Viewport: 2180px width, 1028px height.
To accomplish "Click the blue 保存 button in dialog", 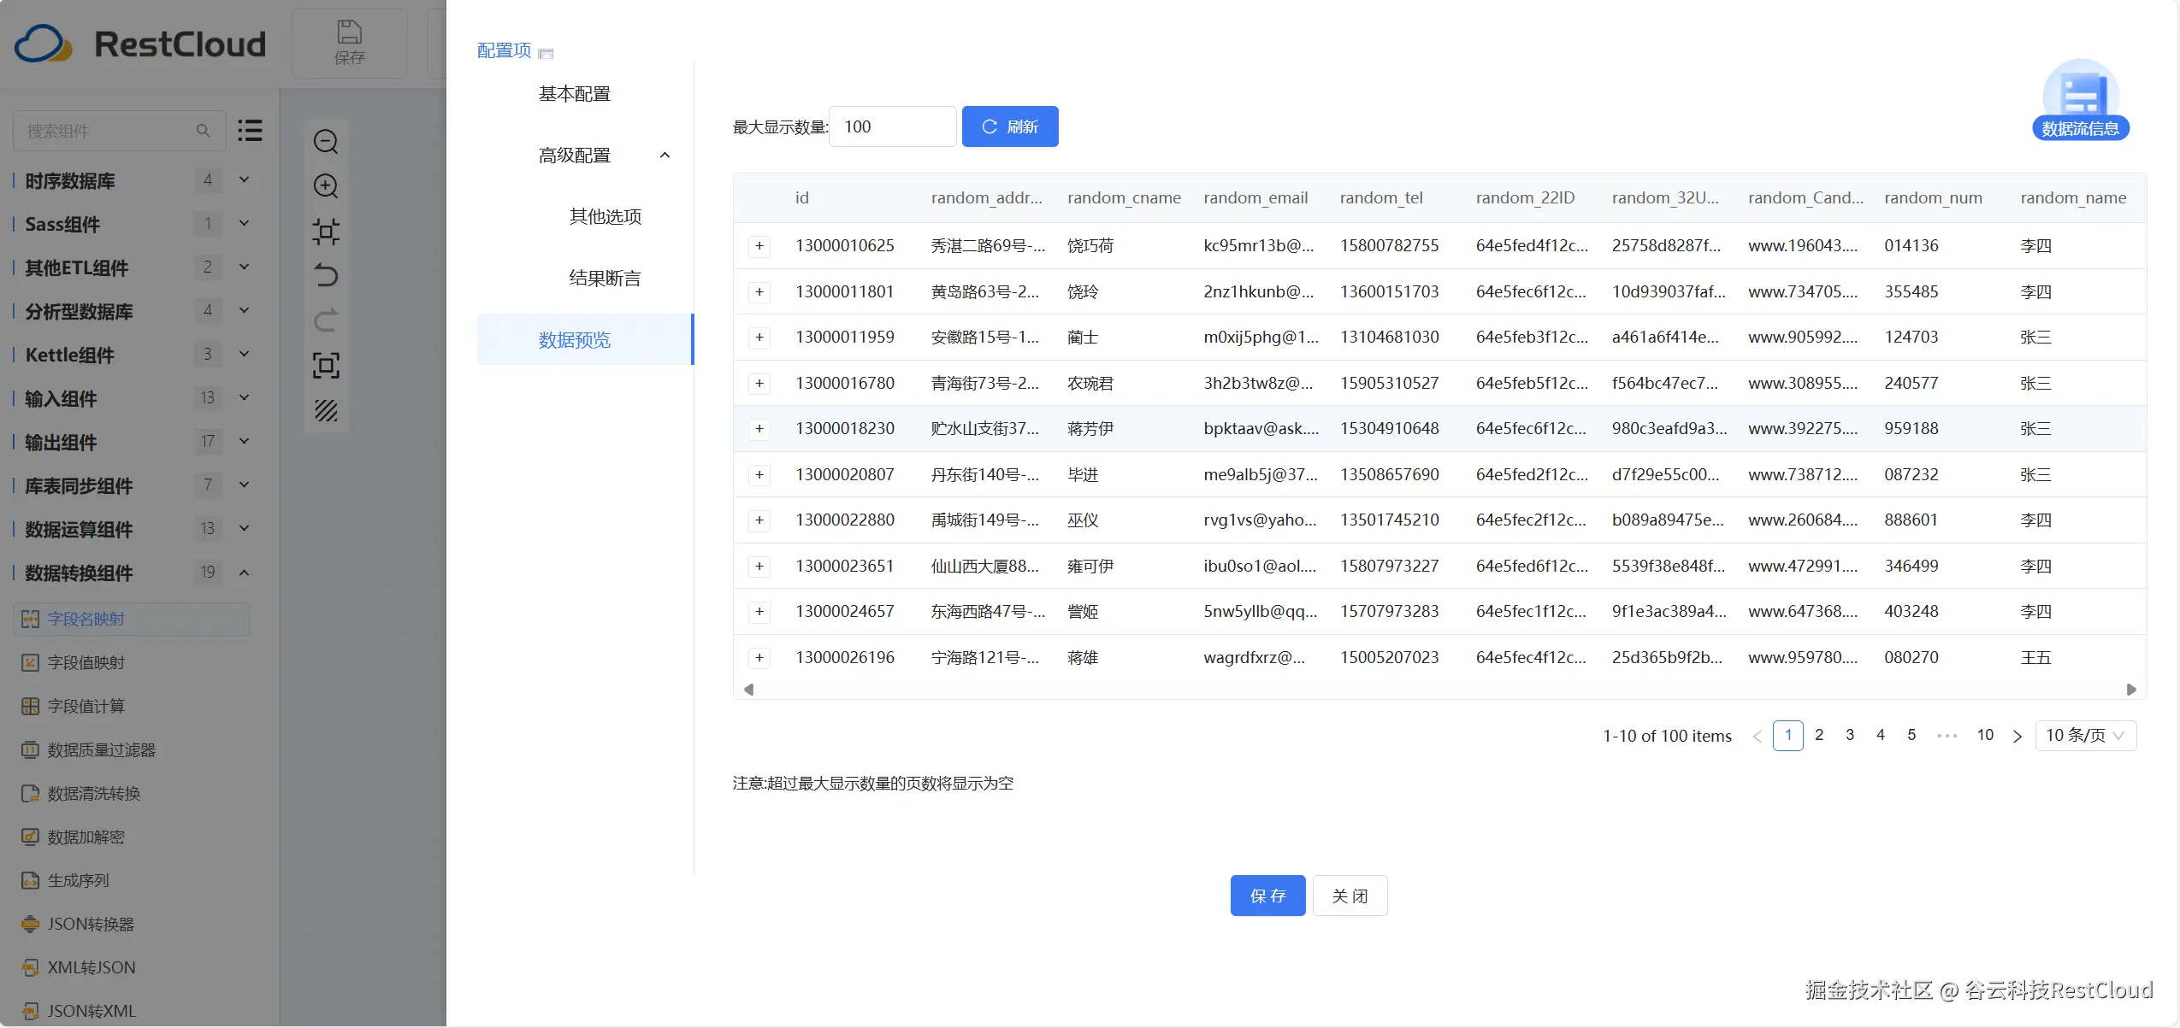I will pos(1267,896).
